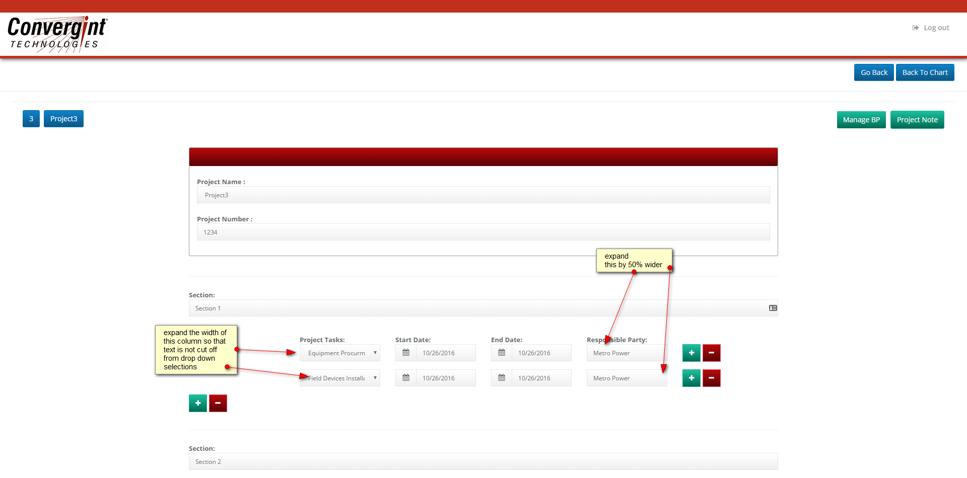Open Start Date calendar for Equipment Procurement row
967x478 pixels.
406,353
